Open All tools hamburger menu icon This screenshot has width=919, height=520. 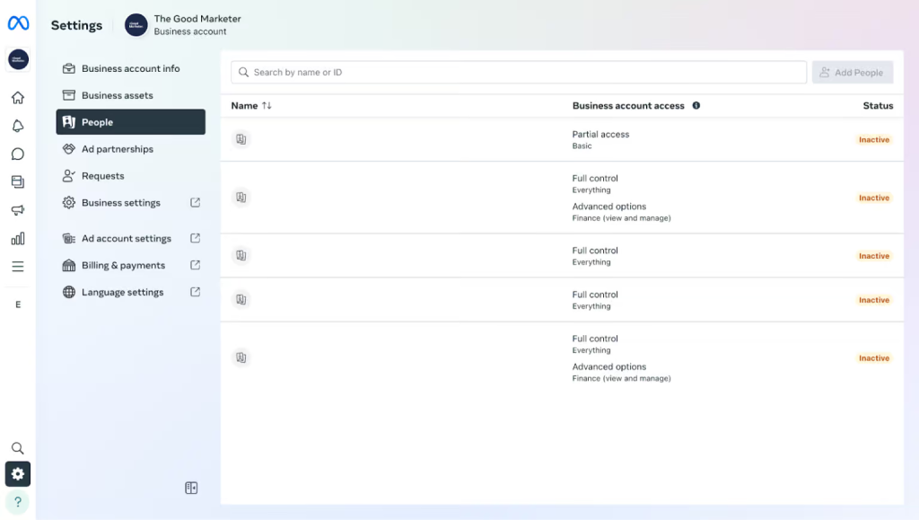(x=18, y=267)
